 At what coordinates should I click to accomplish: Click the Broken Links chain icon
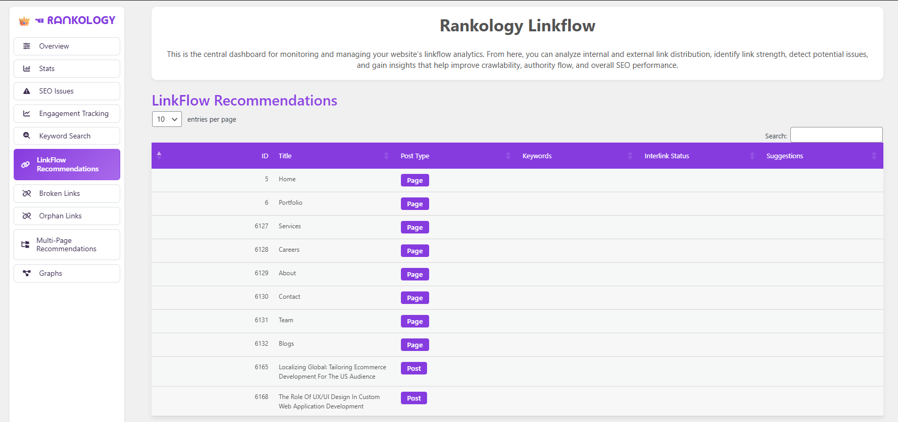click(27, 193)
